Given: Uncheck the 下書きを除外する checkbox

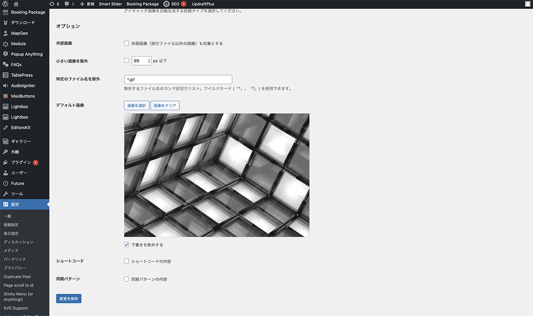Looking at the screenshot, I should click(127, 245).
